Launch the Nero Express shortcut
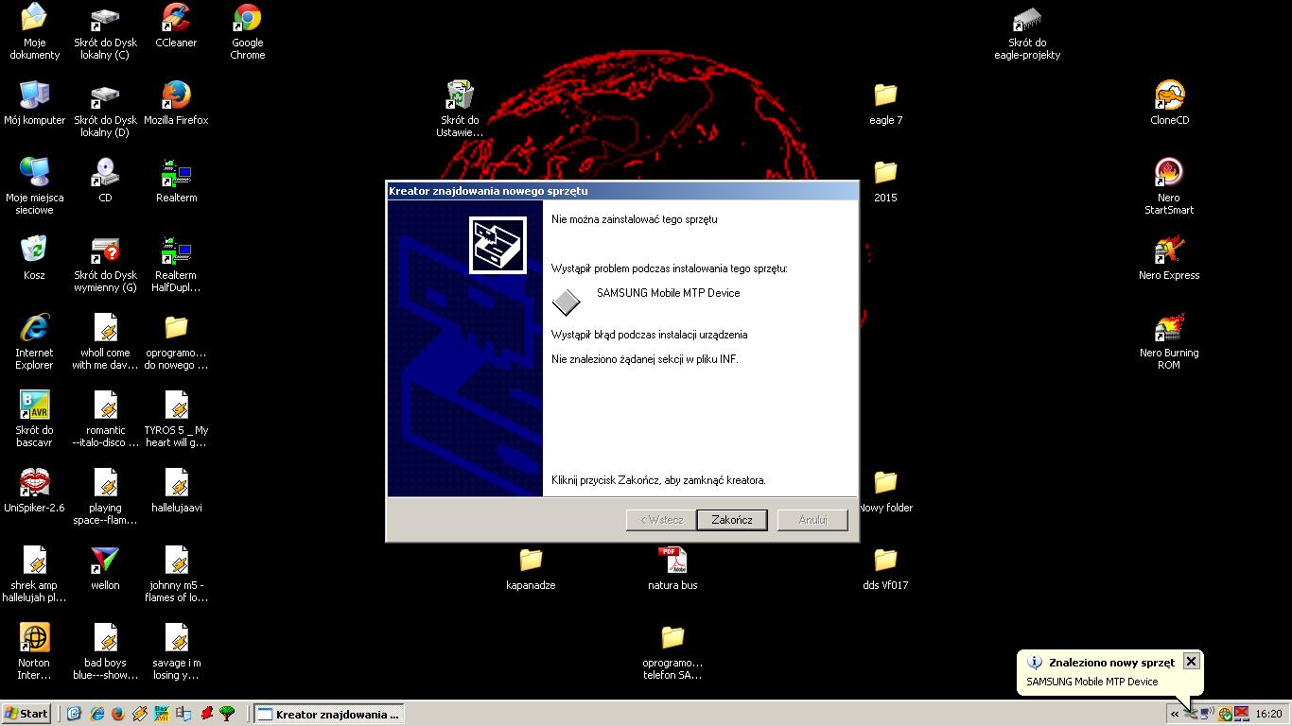The width and height of the screenshot is (1292, 726). click(x=1170, y=258)
